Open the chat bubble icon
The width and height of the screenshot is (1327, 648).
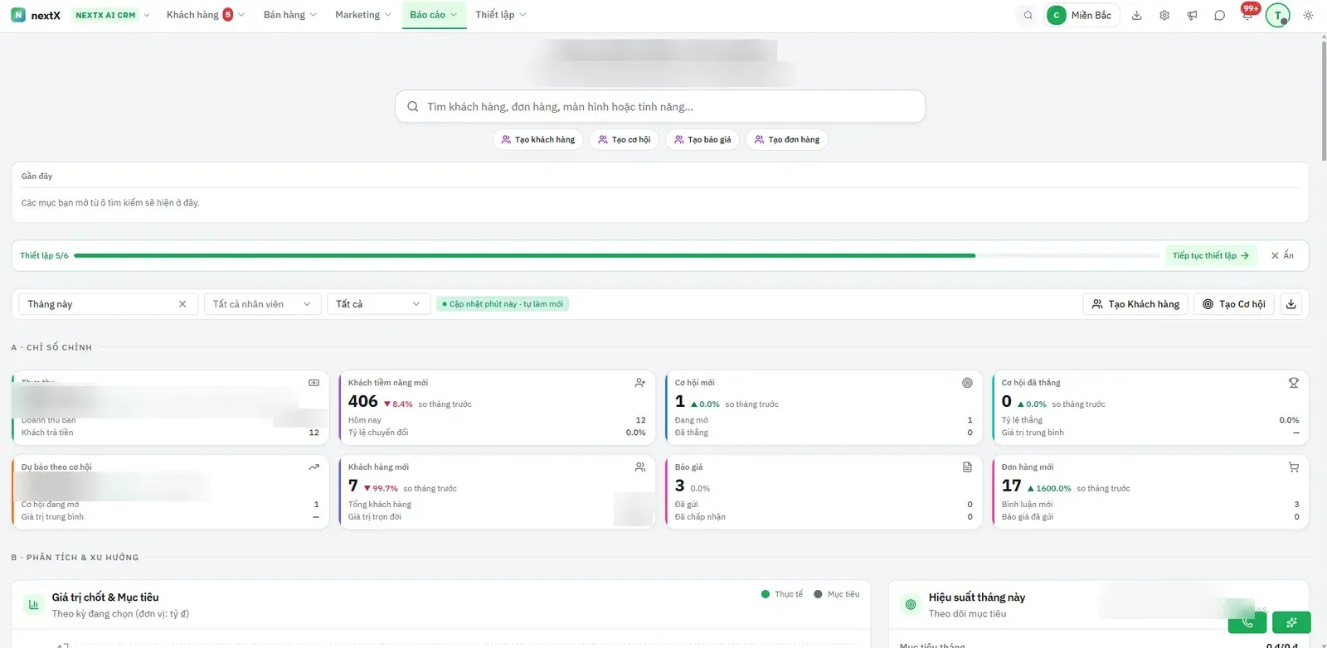pos(1219,15)
